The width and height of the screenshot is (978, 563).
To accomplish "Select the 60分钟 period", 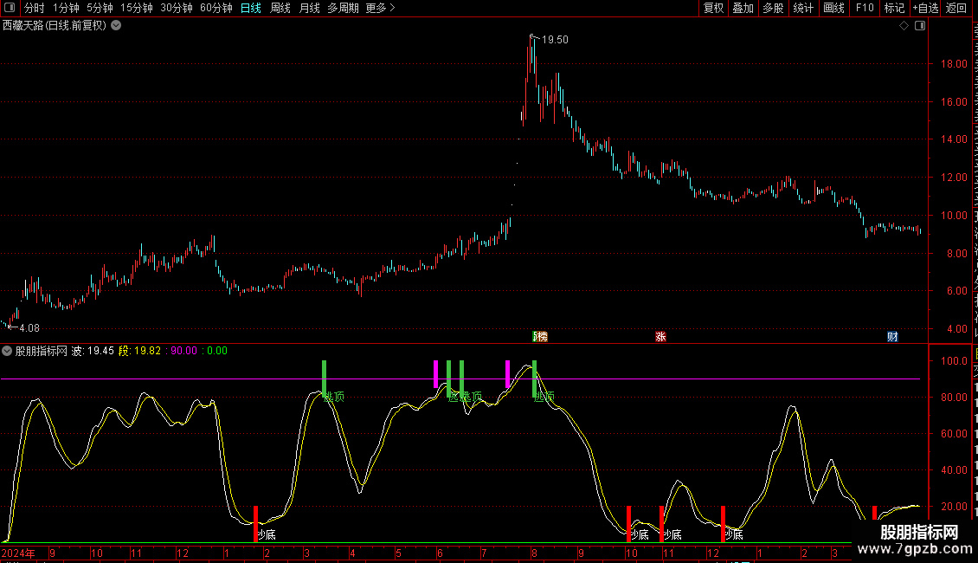I will point(216,8).
